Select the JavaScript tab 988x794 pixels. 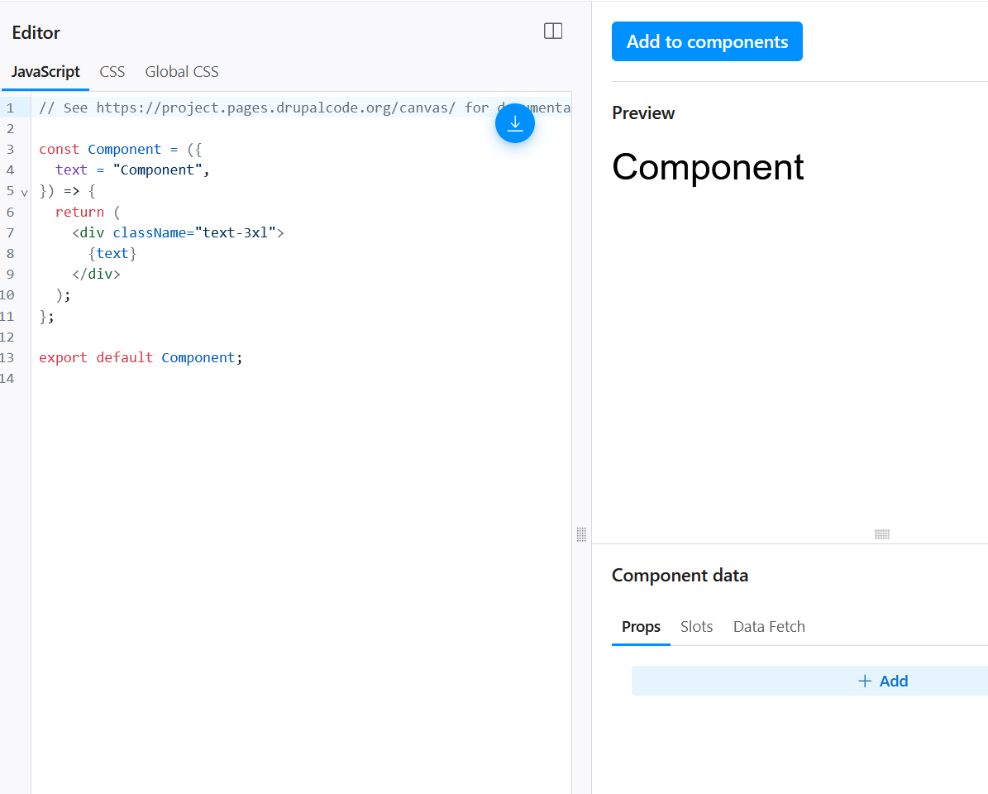[x=45, y=72]
